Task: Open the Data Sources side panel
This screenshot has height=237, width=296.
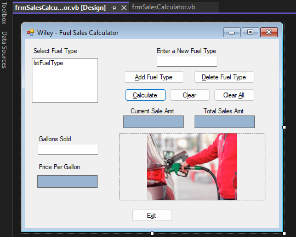Action: [x=4, y=50]
